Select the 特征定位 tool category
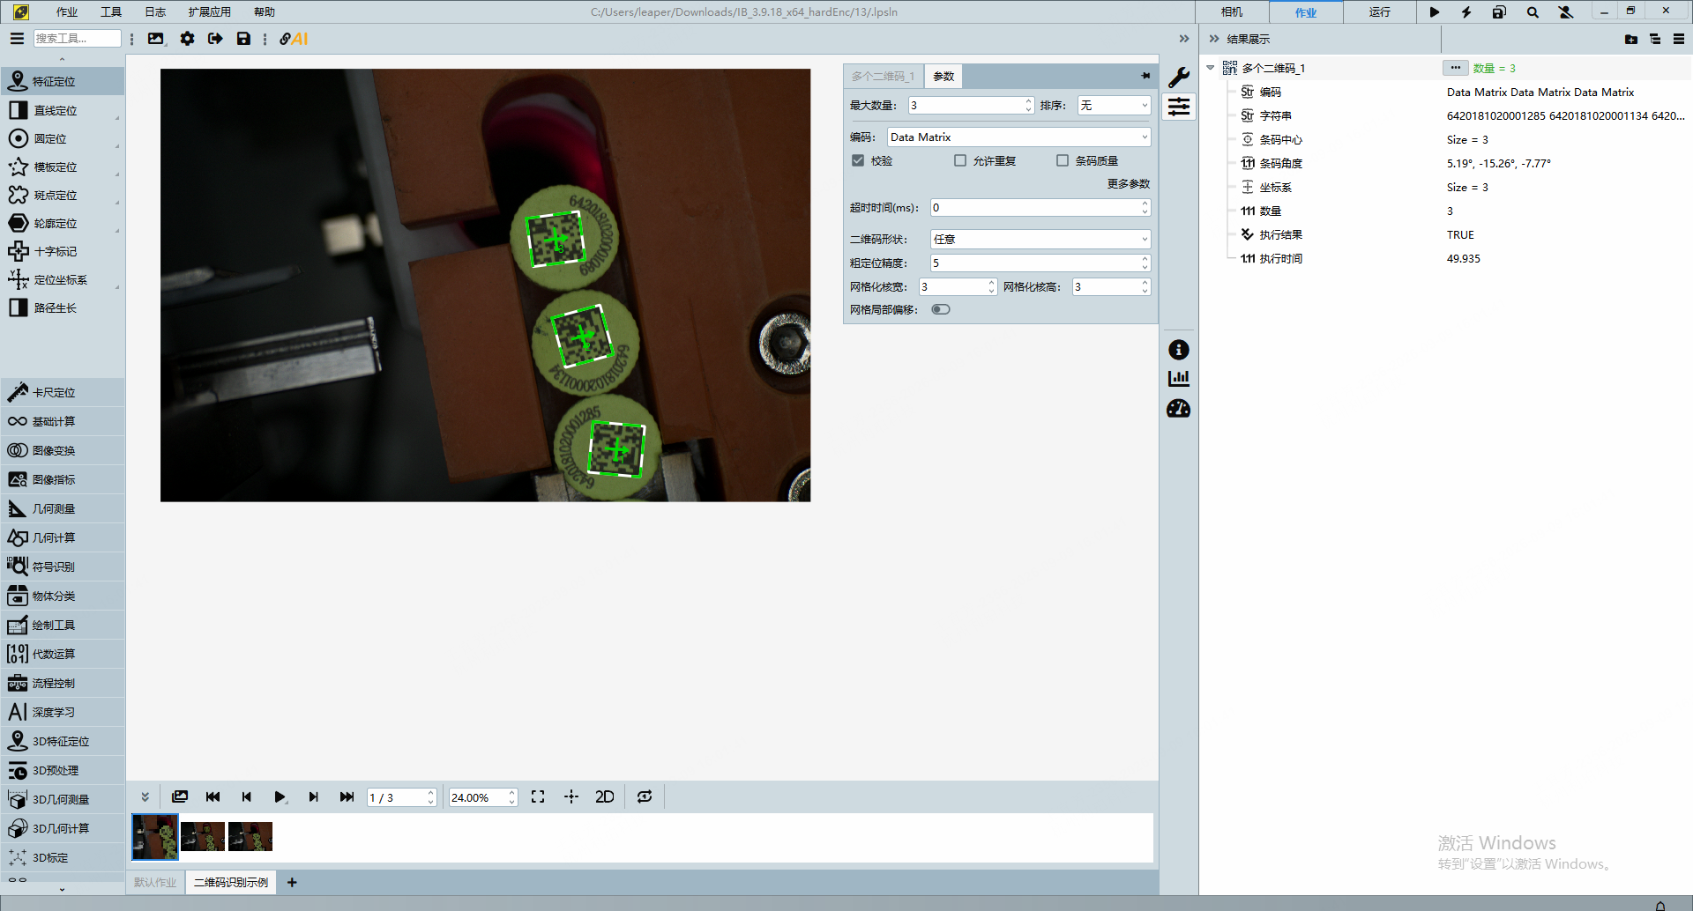Image resolution: width=1693 pixels, height=911 pixels. (63, 81)
